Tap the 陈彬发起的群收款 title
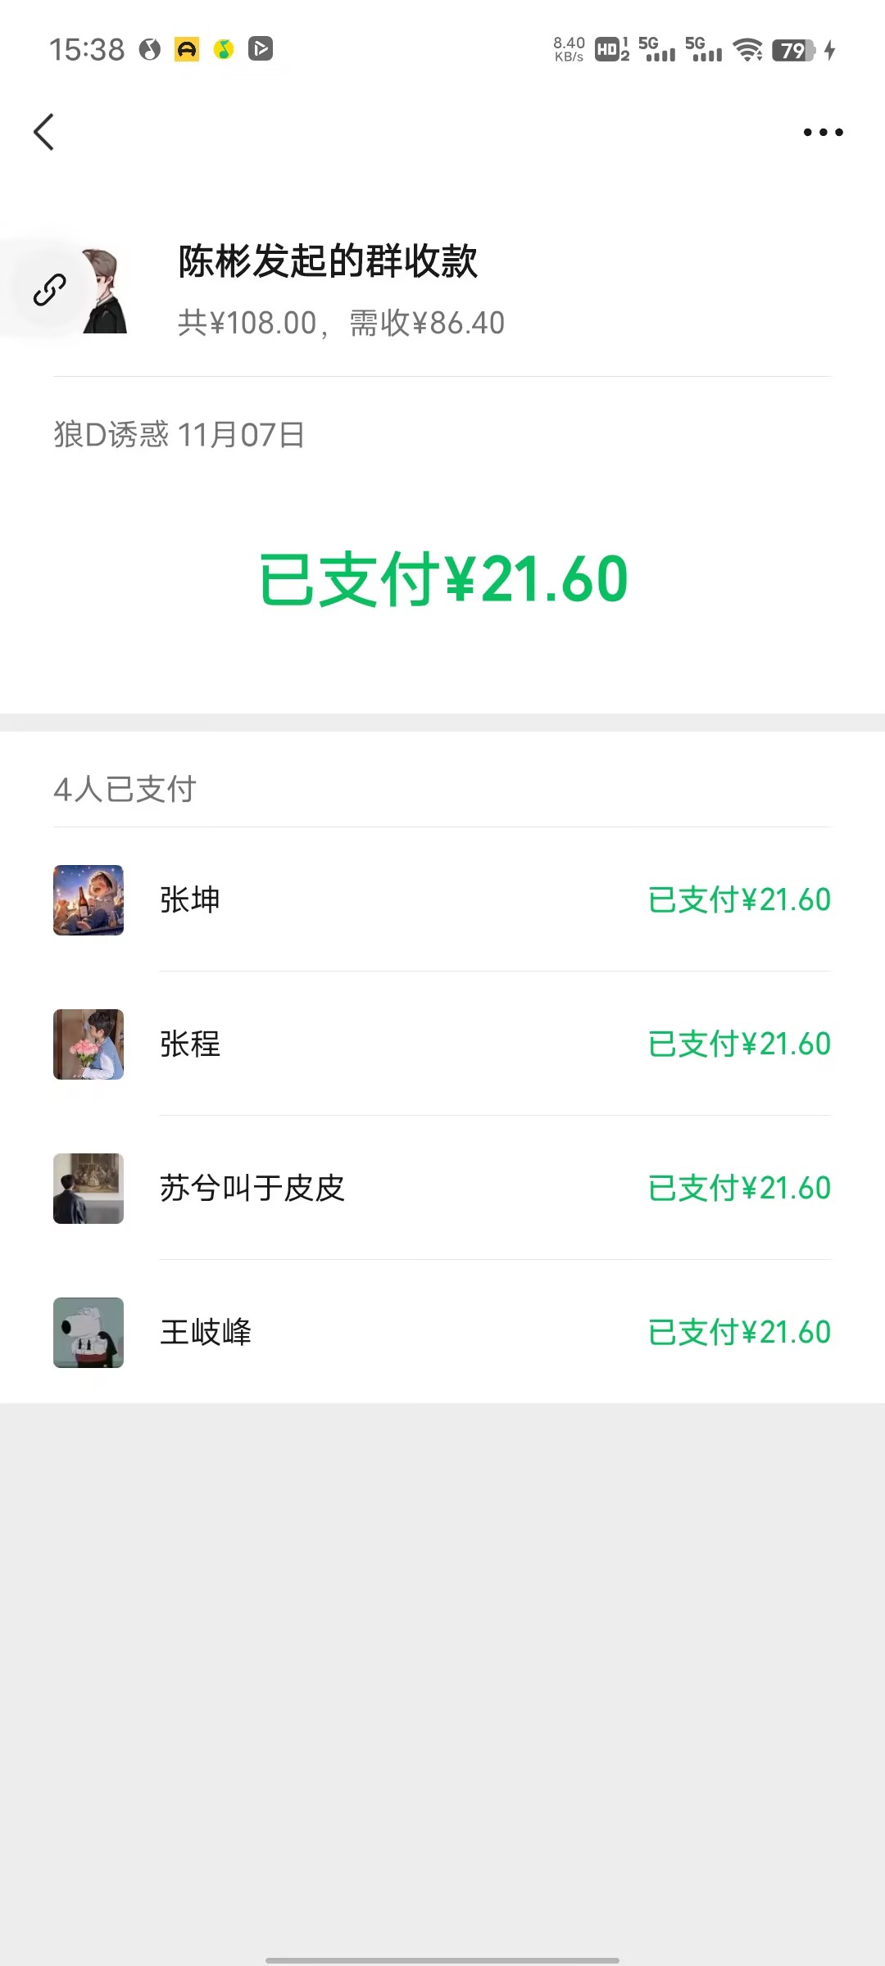Screen dimensions: 885x1966 tap(328, 262)
